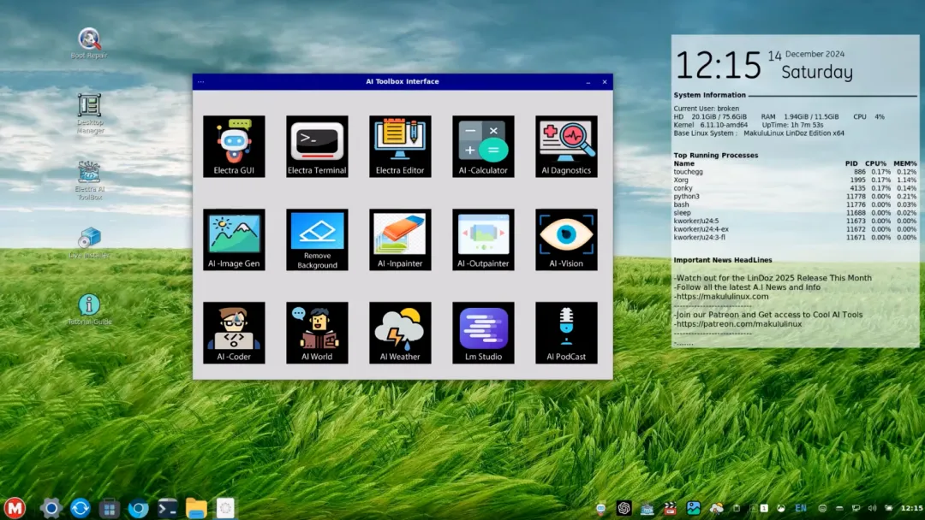Viewport: 925px width, 520px height.
Task: Open the image viewer tray icon
Action: (x=693, y=508)
